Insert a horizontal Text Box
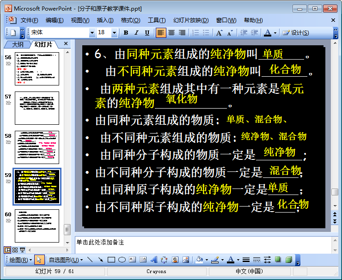The image size is (342, 280). click(x=132, y=260)
